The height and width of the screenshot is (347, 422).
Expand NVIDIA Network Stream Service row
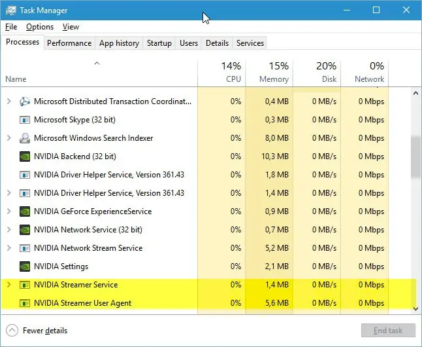(x=9, y=248)
